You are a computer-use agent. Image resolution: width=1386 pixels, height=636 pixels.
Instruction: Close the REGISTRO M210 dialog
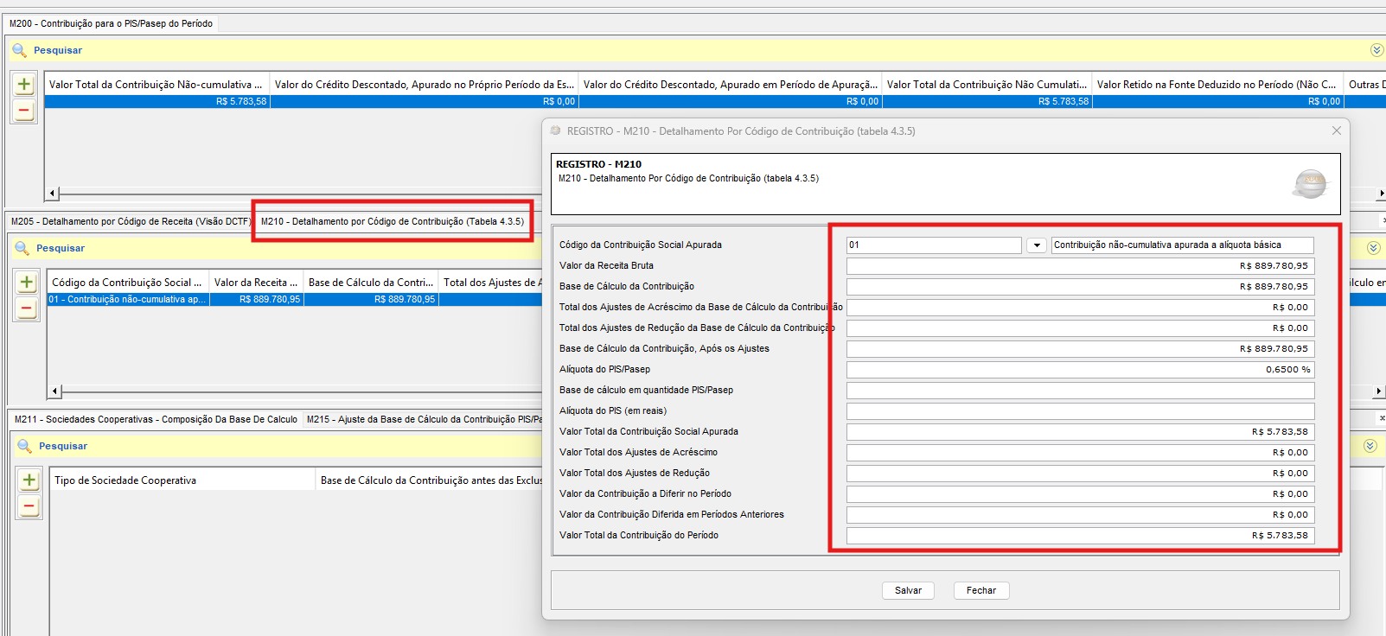pyautogui.click(x=1337, y=130)
